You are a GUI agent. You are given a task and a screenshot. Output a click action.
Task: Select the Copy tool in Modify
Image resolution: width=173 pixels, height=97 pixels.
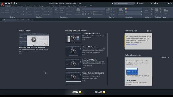point(29,12)
